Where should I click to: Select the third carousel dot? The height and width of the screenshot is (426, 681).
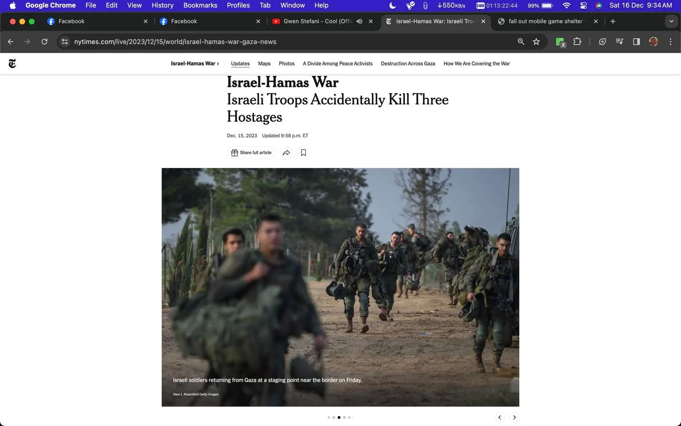coord(339,418)
